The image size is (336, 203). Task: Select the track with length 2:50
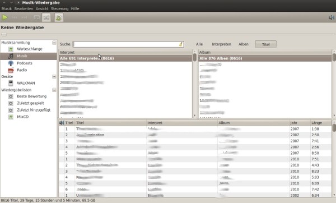coord(195,135)
